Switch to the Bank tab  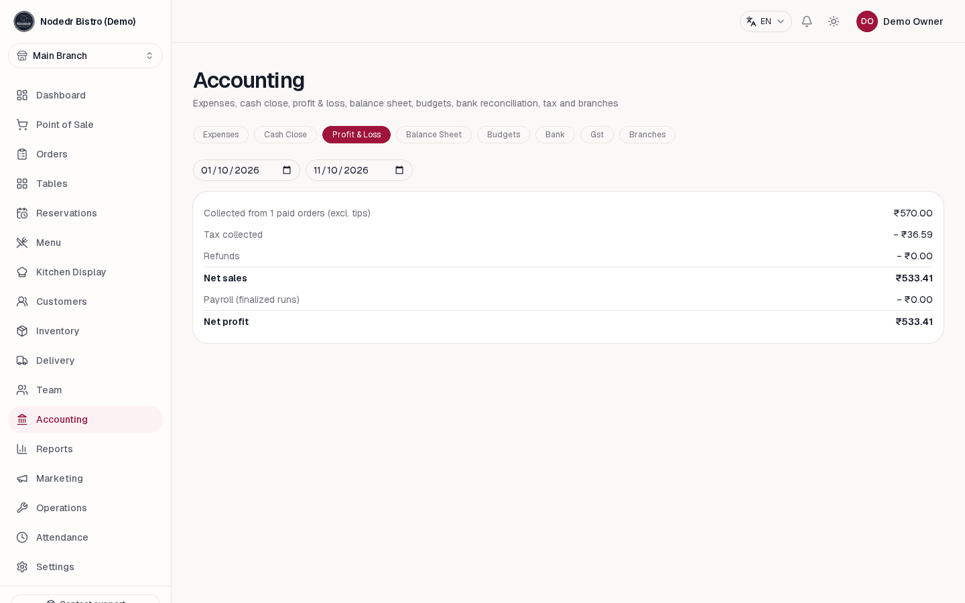tap(555, 135)
